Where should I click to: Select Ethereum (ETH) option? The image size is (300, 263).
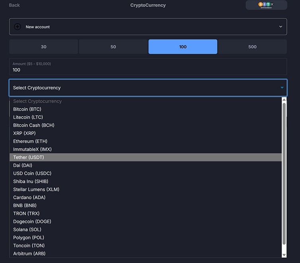[145, 141]
